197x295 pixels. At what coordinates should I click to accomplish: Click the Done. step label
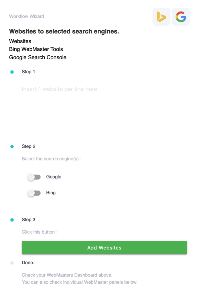click(28, 262)
